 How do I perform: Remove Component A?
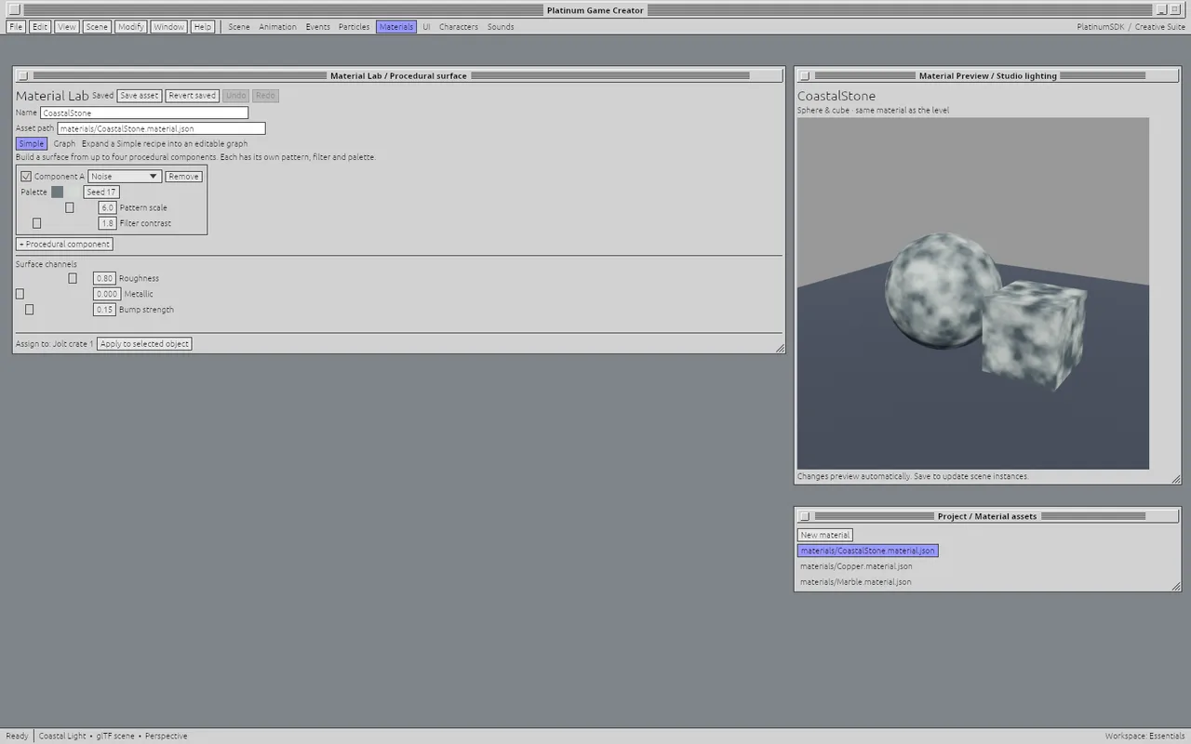tap(183, 177)
